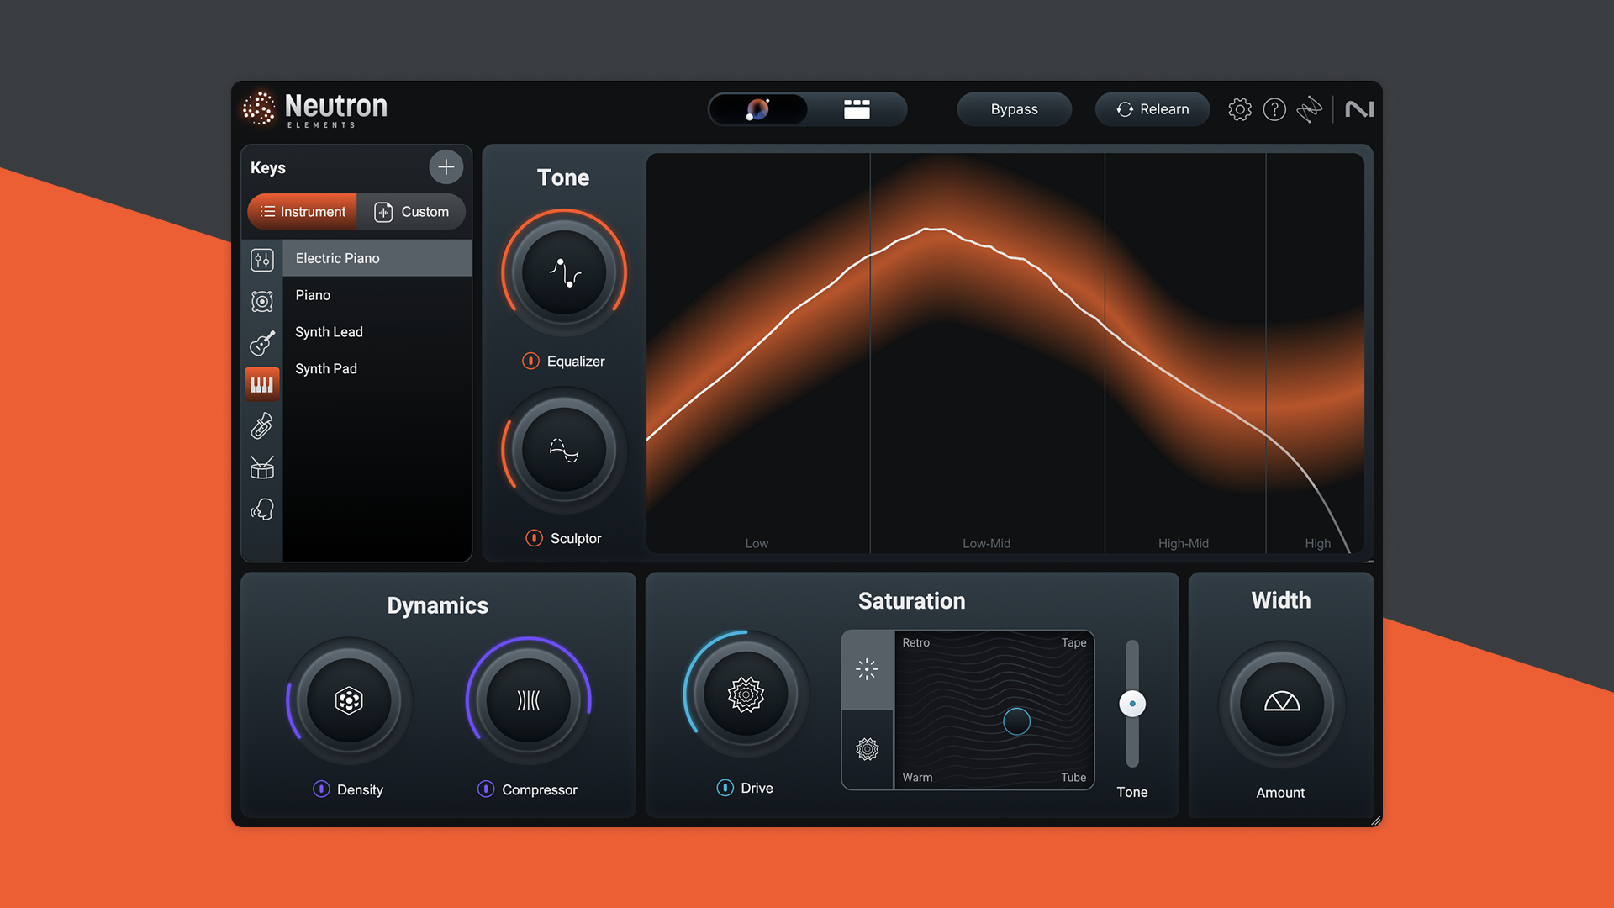Disable the Sculptor power button

pyautogui.click(x=534, y=538)
